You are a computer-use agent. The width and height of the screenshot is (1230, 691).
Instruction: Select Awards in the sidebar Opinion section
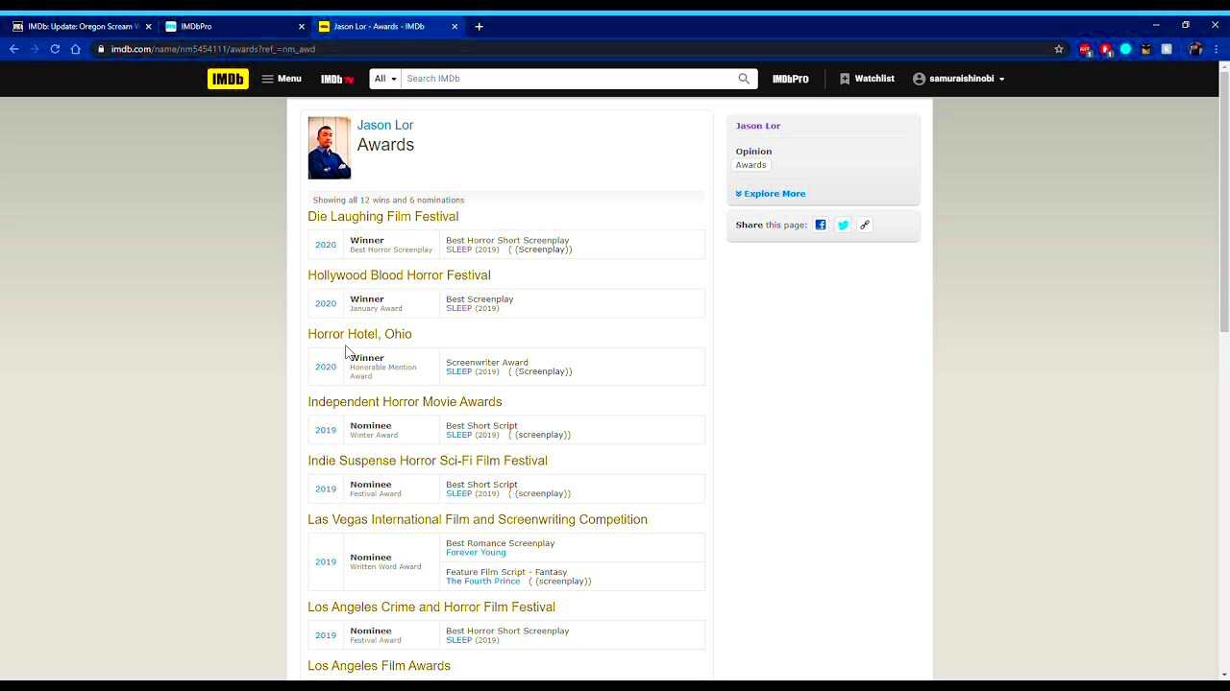tap(750, 165)
